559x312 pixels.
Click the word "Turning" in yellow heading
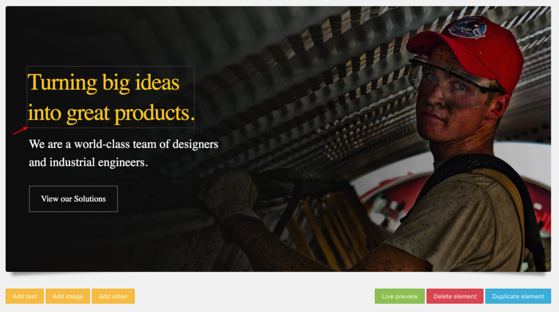(63, 83)
